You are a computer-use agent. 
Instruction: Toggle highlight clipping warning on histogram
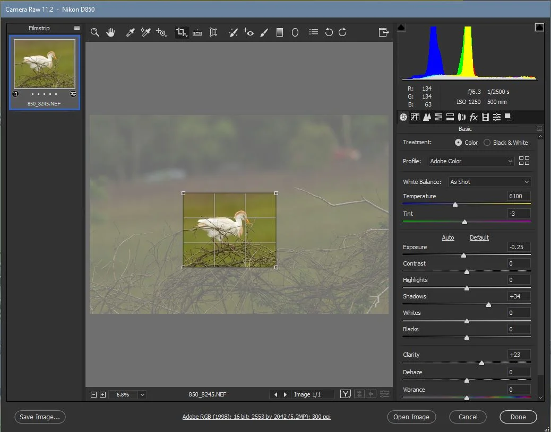pyautogui.click(x=539, y=28)
